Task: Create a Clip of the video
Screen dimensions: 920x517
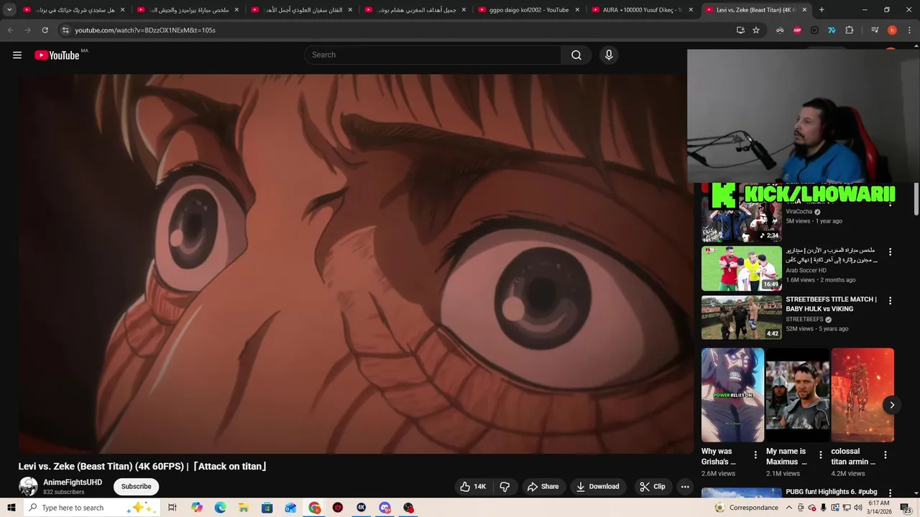Action: tap(653, 487)
